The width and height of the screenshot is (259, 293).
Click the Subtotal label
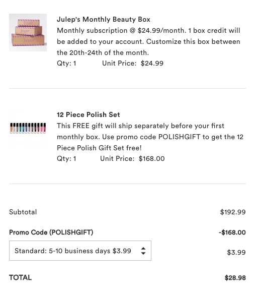pos(23,212)
